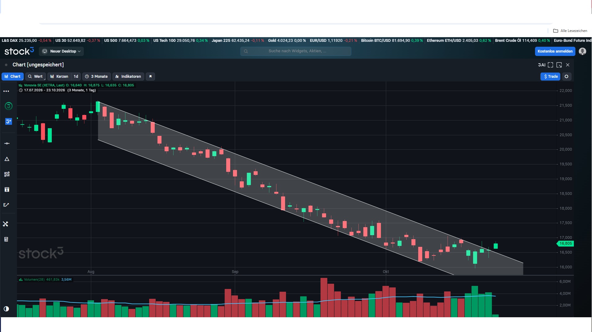Click the Trade button
Image resolution: width=592 pixels, height=332 pixels.
click(550, 77)
